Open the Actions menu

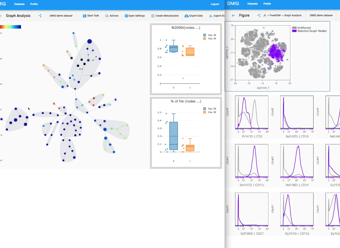tap(112, 16)
